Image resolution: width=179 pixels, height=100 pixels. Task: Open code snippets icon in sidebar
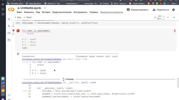(x=9, y=95)
